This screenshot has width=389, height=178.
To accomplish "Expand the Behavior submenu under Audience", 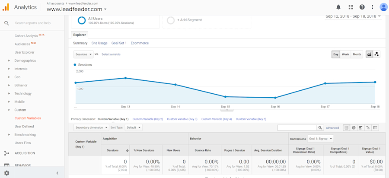I will tap(21, 85).
